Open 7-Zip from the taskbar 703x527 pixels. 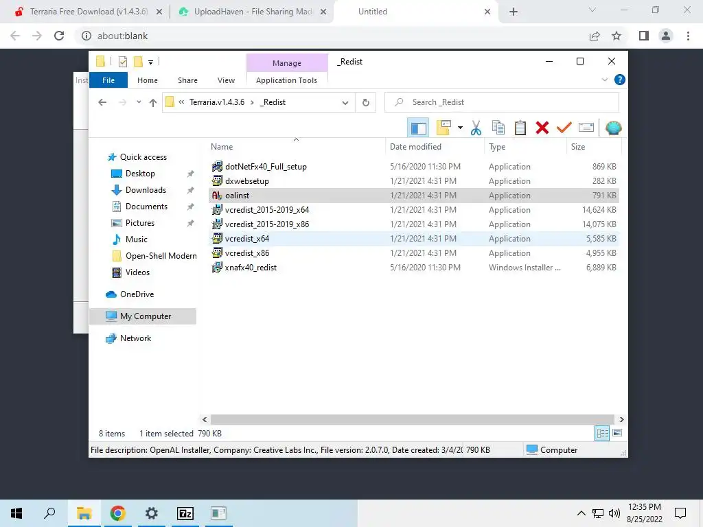coord(185,513)
